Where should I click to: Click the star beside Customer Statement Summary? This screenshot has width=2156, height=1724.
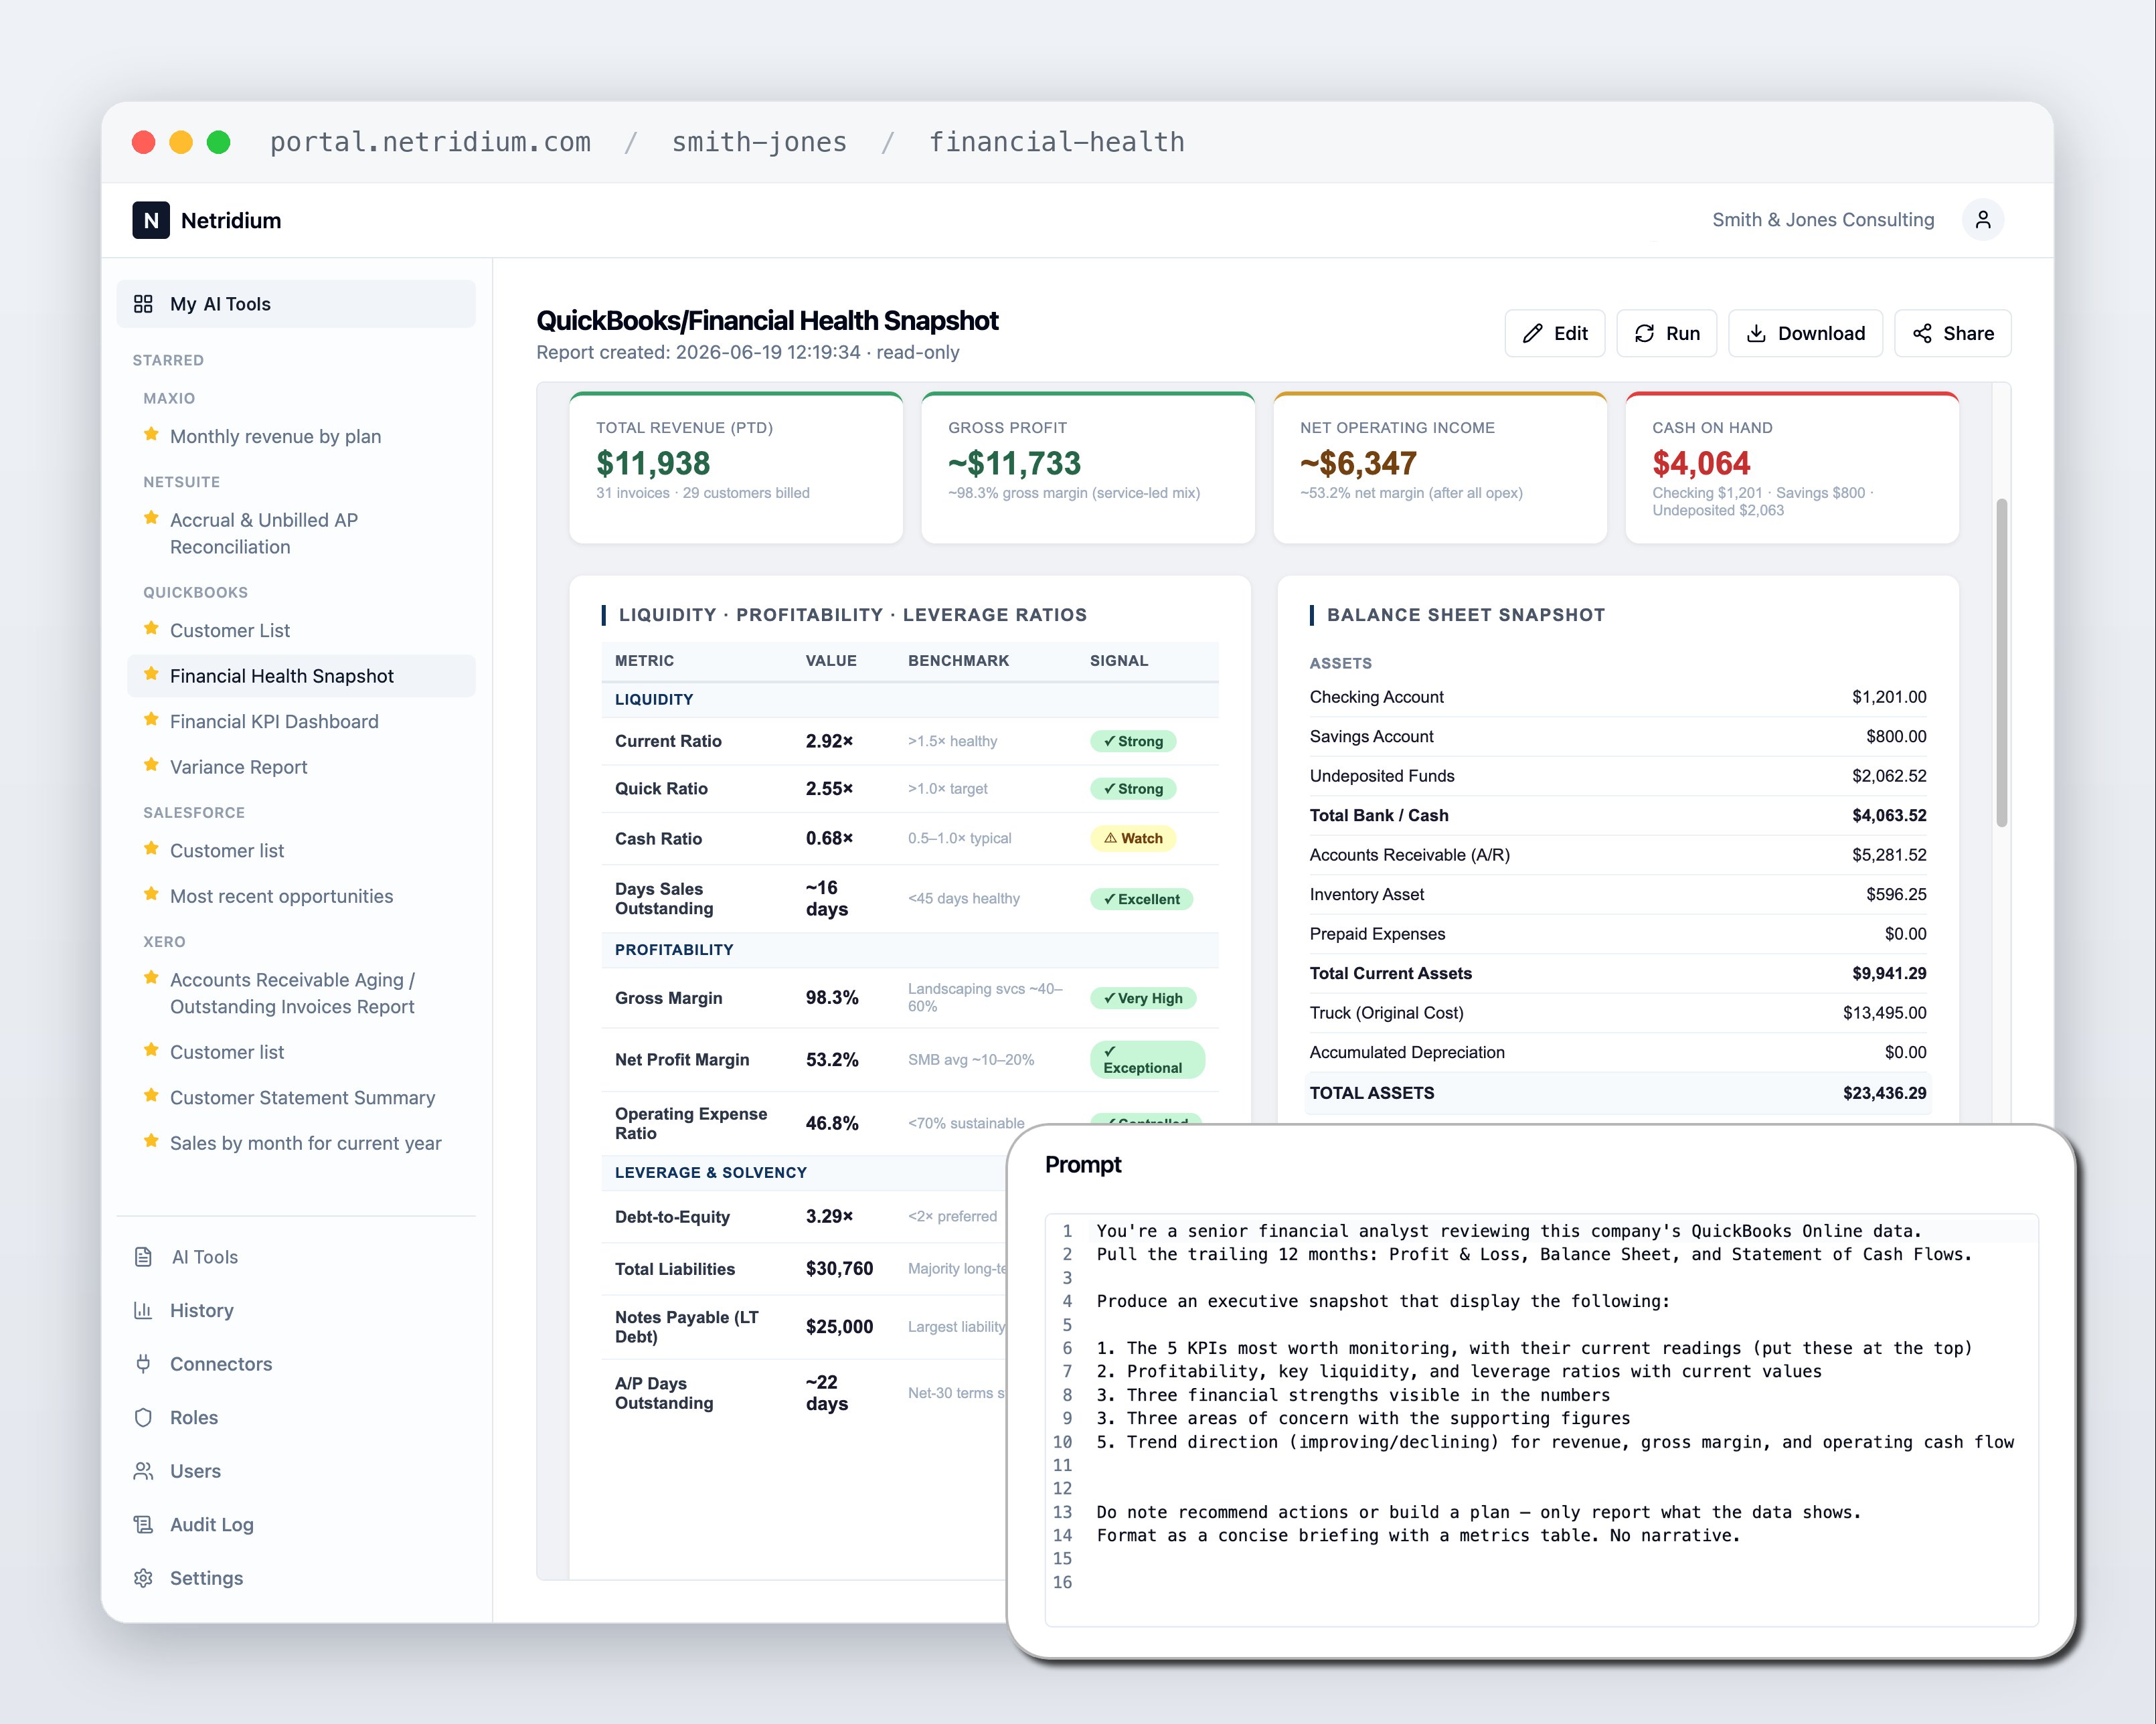(151, 1096)
